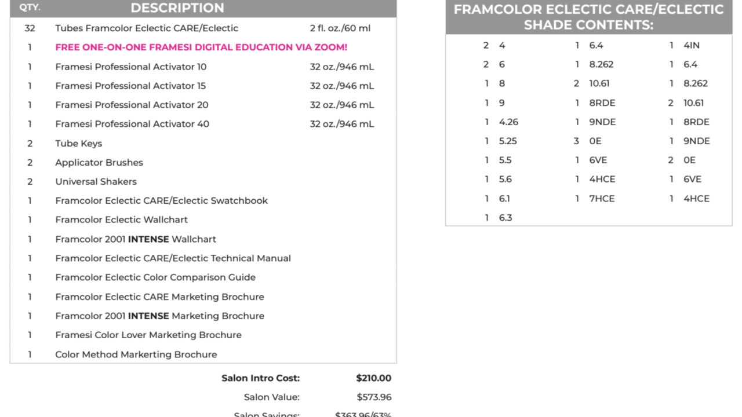Click the Framcolor Eclectic Shade Contents heading
This screenshot has height=417, width=742.
(588, 17)
